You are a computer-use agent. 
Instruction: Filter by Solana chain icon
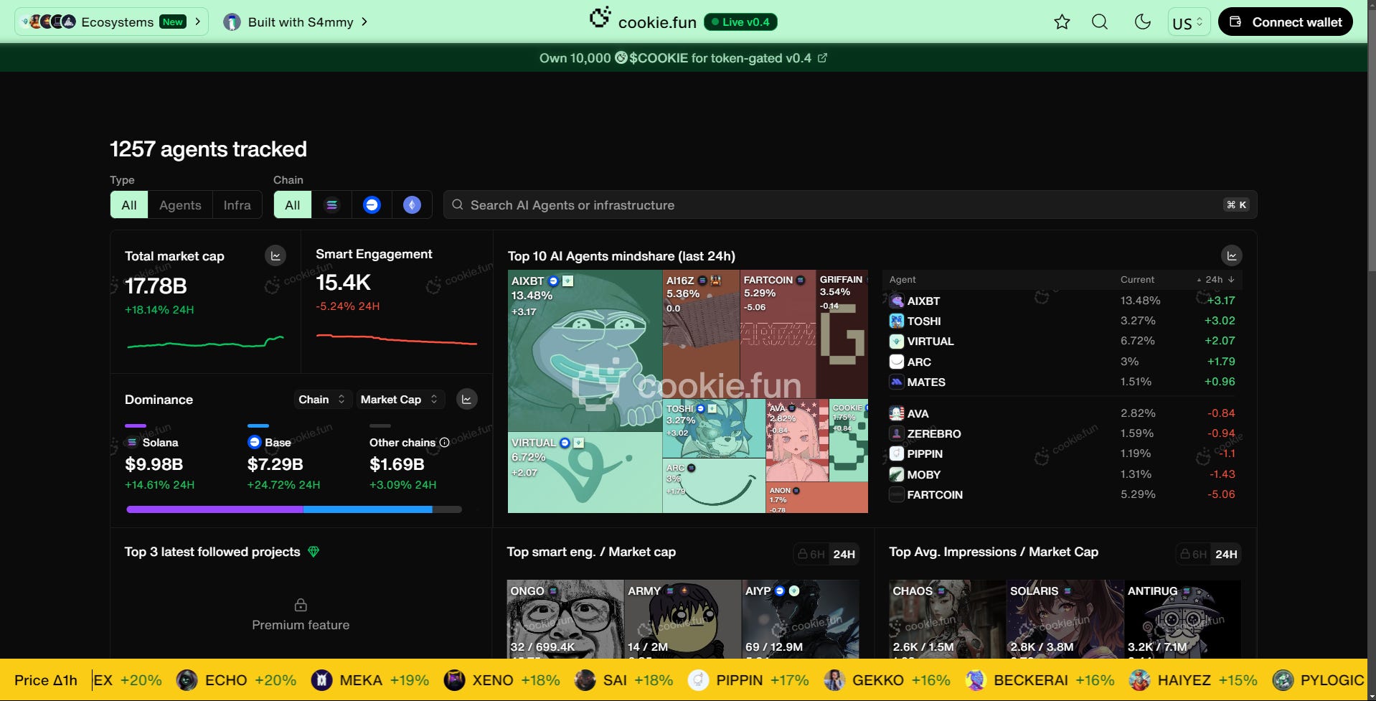tap(331, 205)
